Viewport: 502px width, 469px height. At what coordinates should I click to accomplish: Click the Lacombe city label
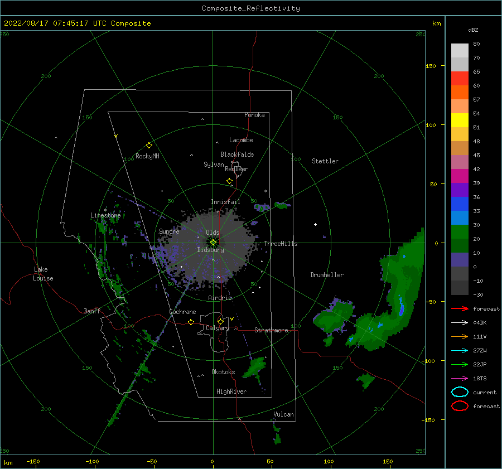[241, 140]
